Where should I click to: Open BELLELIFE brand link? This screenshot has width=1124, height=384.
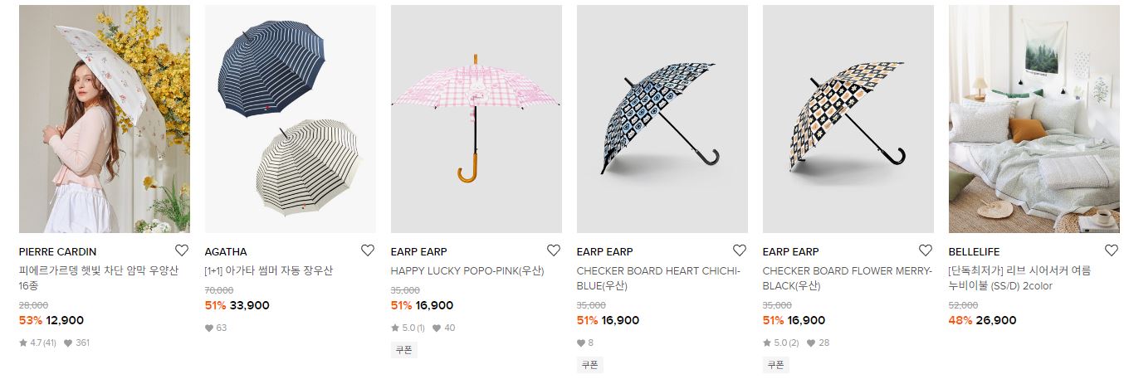(974, 252)
